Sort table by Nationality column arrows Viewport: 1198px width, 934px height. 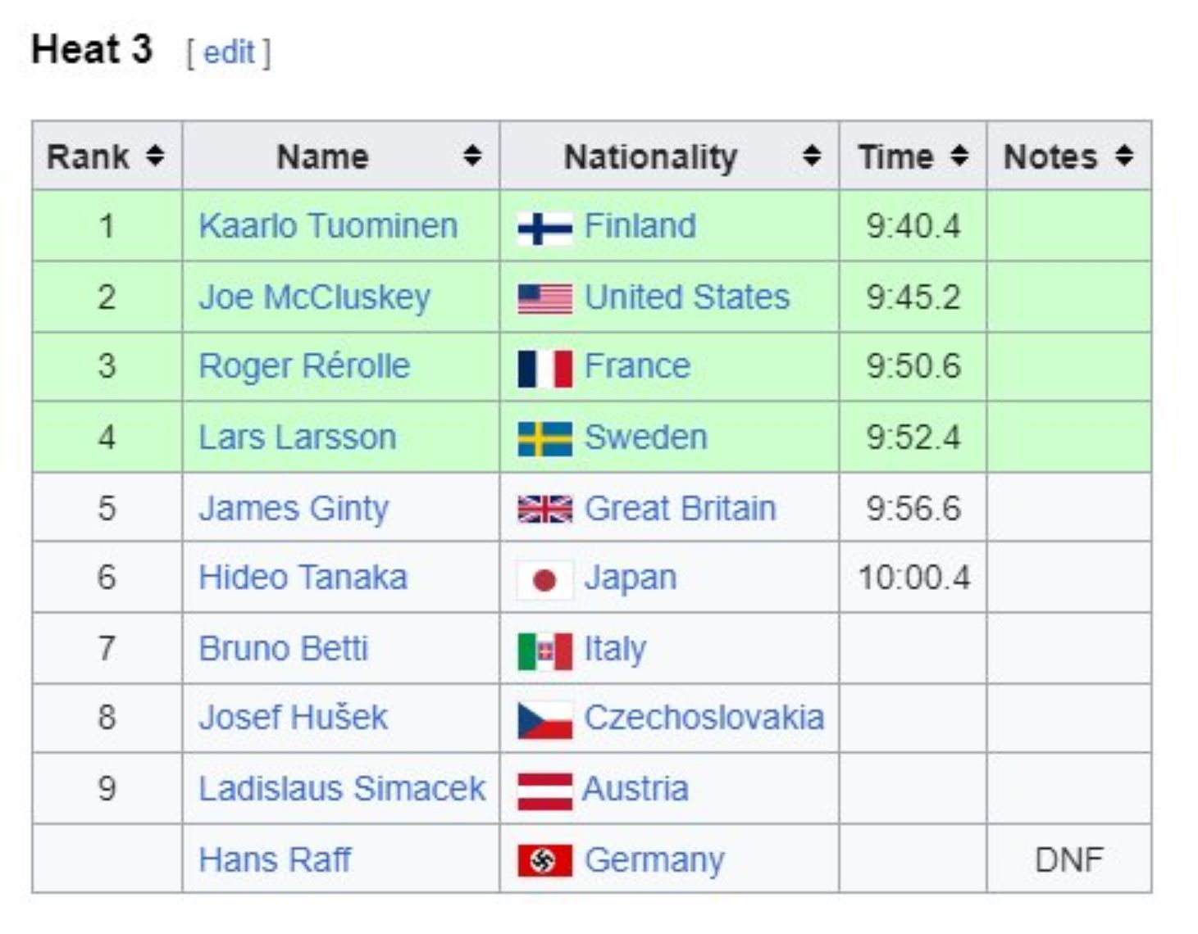[x=812, y=156]
